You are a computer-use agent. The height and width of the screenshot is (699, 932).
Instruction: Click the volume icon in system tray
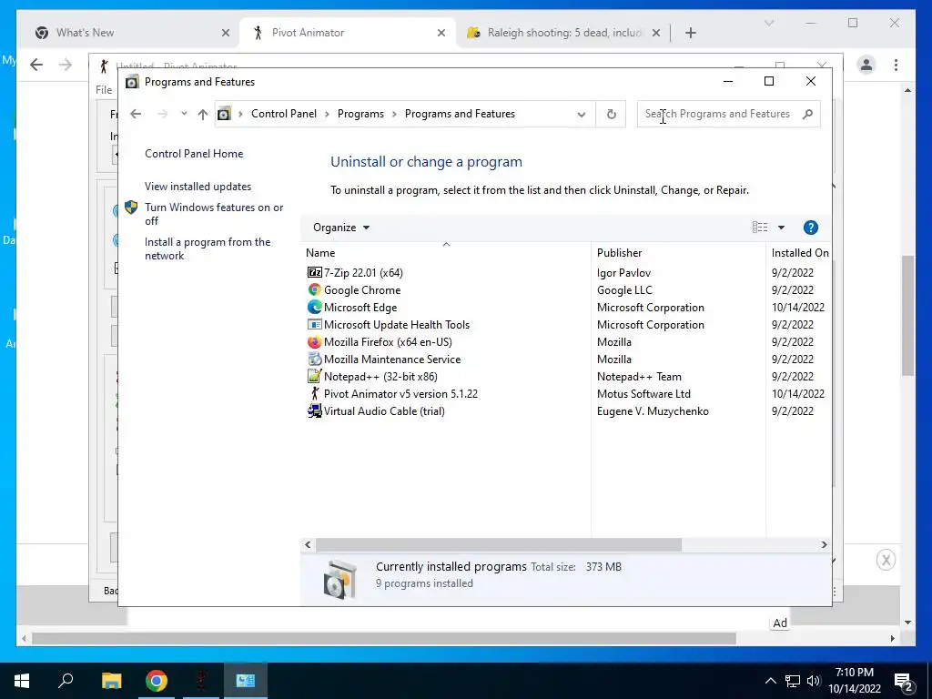[814, 681]
